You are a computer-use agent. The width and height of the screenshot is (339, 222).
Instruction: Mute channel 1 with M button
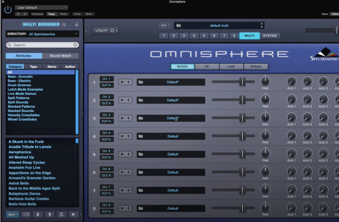(122, 82)
